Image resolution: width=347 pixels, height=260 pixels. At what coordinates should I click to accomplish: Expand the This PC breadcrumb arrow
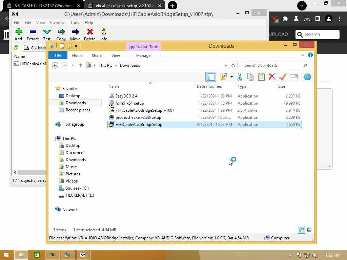(116, 65)
